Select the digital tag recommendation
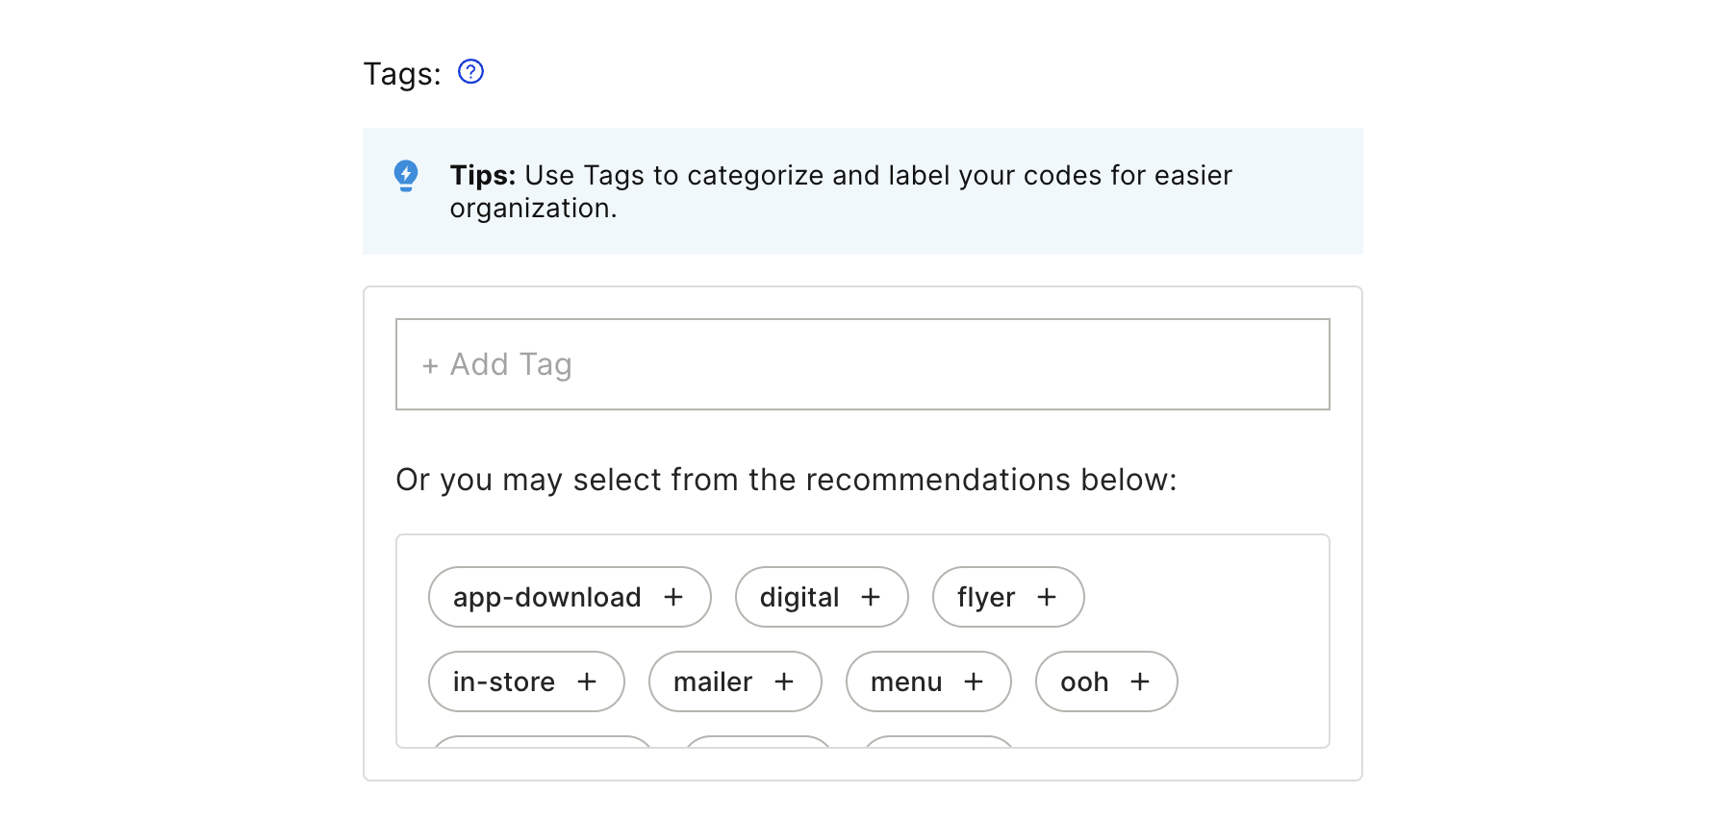This screenshot has height=817, width=1724. tap(822, 597)
